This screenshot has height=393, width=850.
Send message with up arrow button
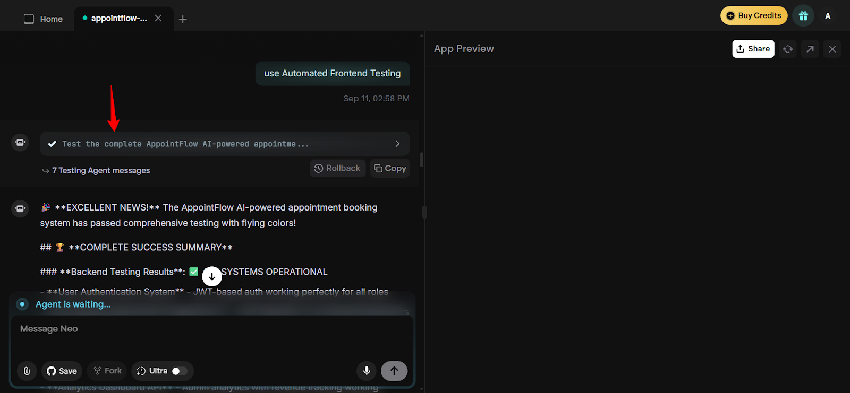tap(394, 371)
